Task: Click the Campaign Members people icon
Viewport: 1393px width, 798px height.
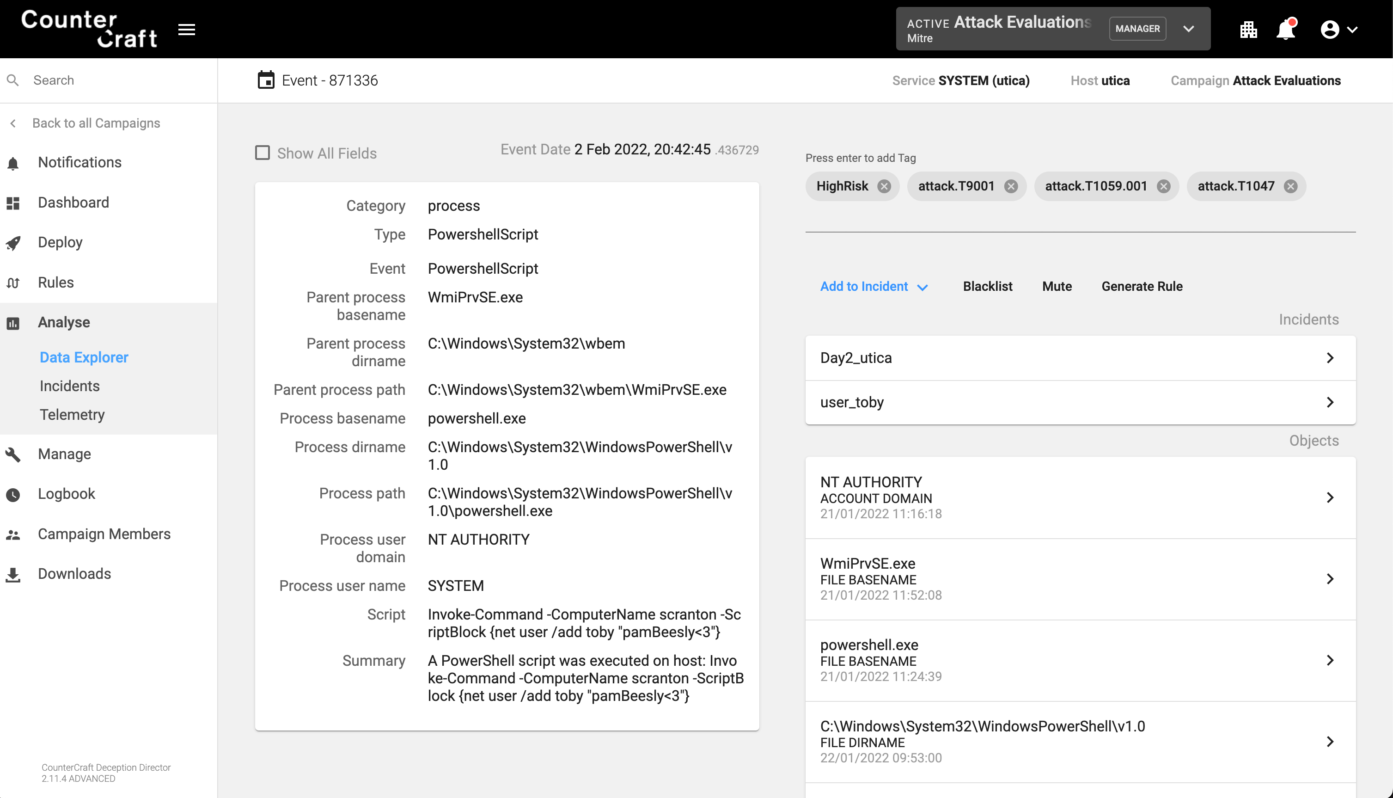Action: (13, 534)
